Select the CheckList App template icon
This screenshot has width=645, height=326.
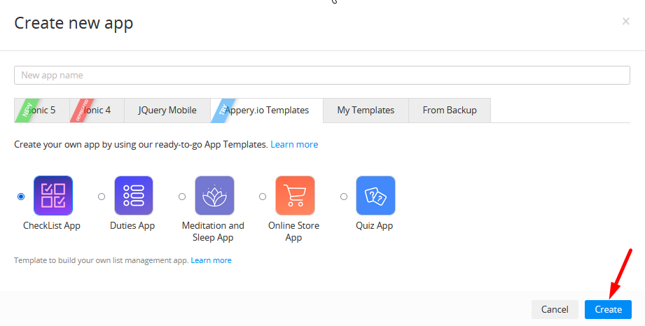tap(53, 196)
